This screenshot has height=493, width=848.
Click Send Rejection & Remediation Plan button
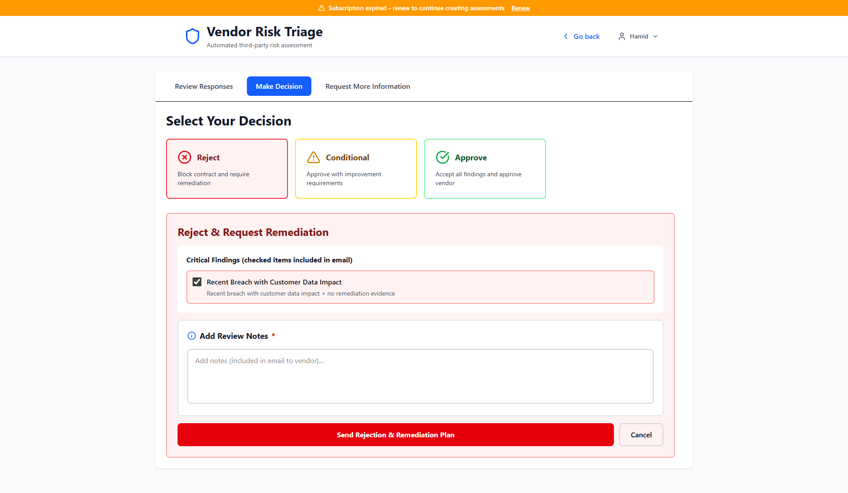coord(395,435)
